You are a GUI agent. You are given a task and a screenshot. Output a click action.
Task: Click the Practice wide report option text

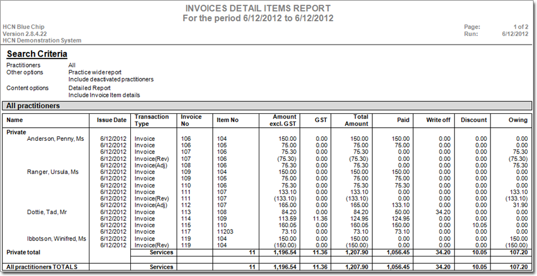[x=95, y=73]
